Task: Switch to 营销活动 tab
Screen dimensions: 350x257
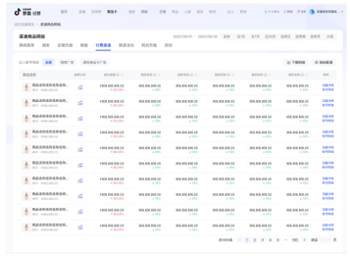Action: tap(126, 46)
